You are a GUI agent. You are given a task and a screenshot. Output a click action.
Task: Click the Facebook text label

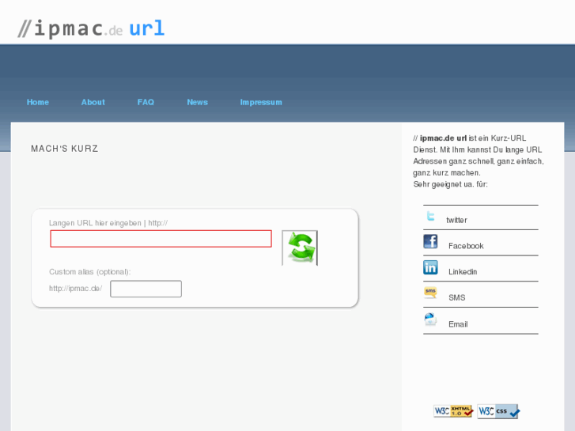[466, 246]
